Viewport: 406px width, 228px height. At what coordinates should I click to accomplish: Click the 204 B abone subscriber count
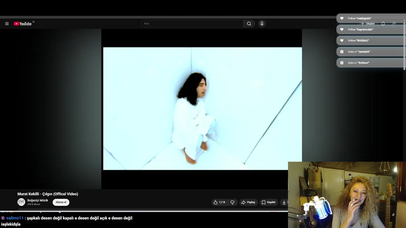pos(34,204)
